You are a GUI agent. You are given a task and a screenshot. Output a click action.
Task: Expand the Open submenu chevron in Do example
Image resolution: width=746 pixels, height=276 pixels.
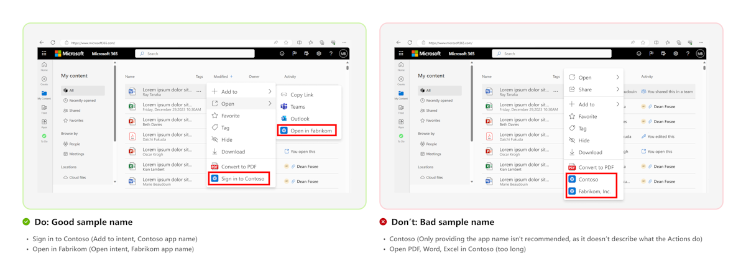click(x=270, y=104)
